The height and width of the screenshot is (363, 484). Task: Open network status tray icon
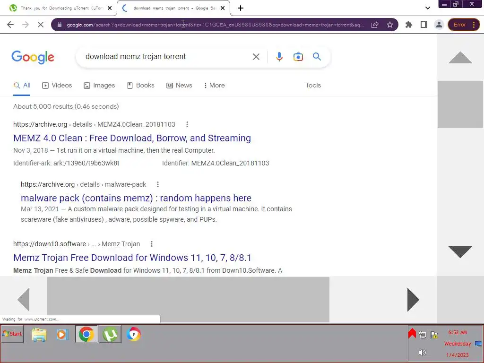tap(423, 335)
